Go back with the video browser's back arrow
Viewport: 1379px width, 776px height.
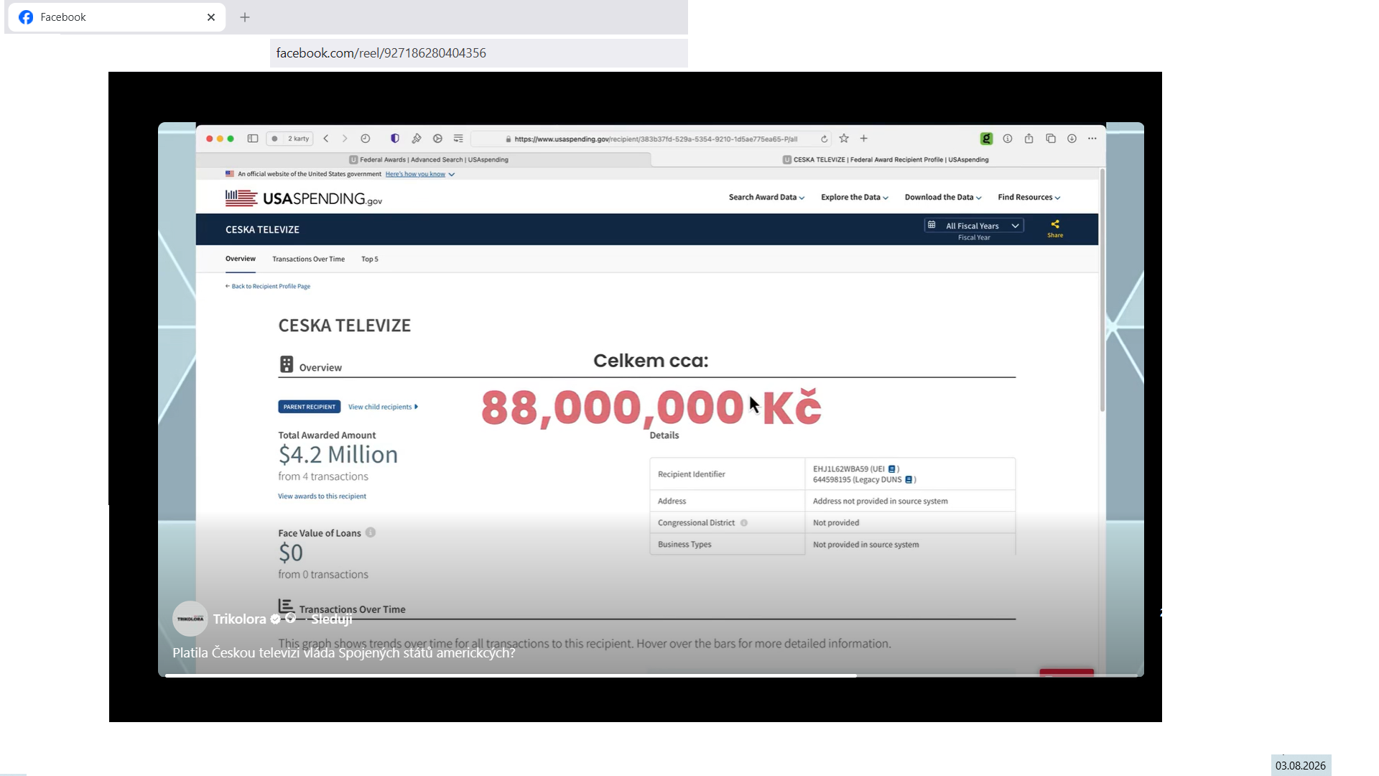pyautogui.click(x=326, y=139)
